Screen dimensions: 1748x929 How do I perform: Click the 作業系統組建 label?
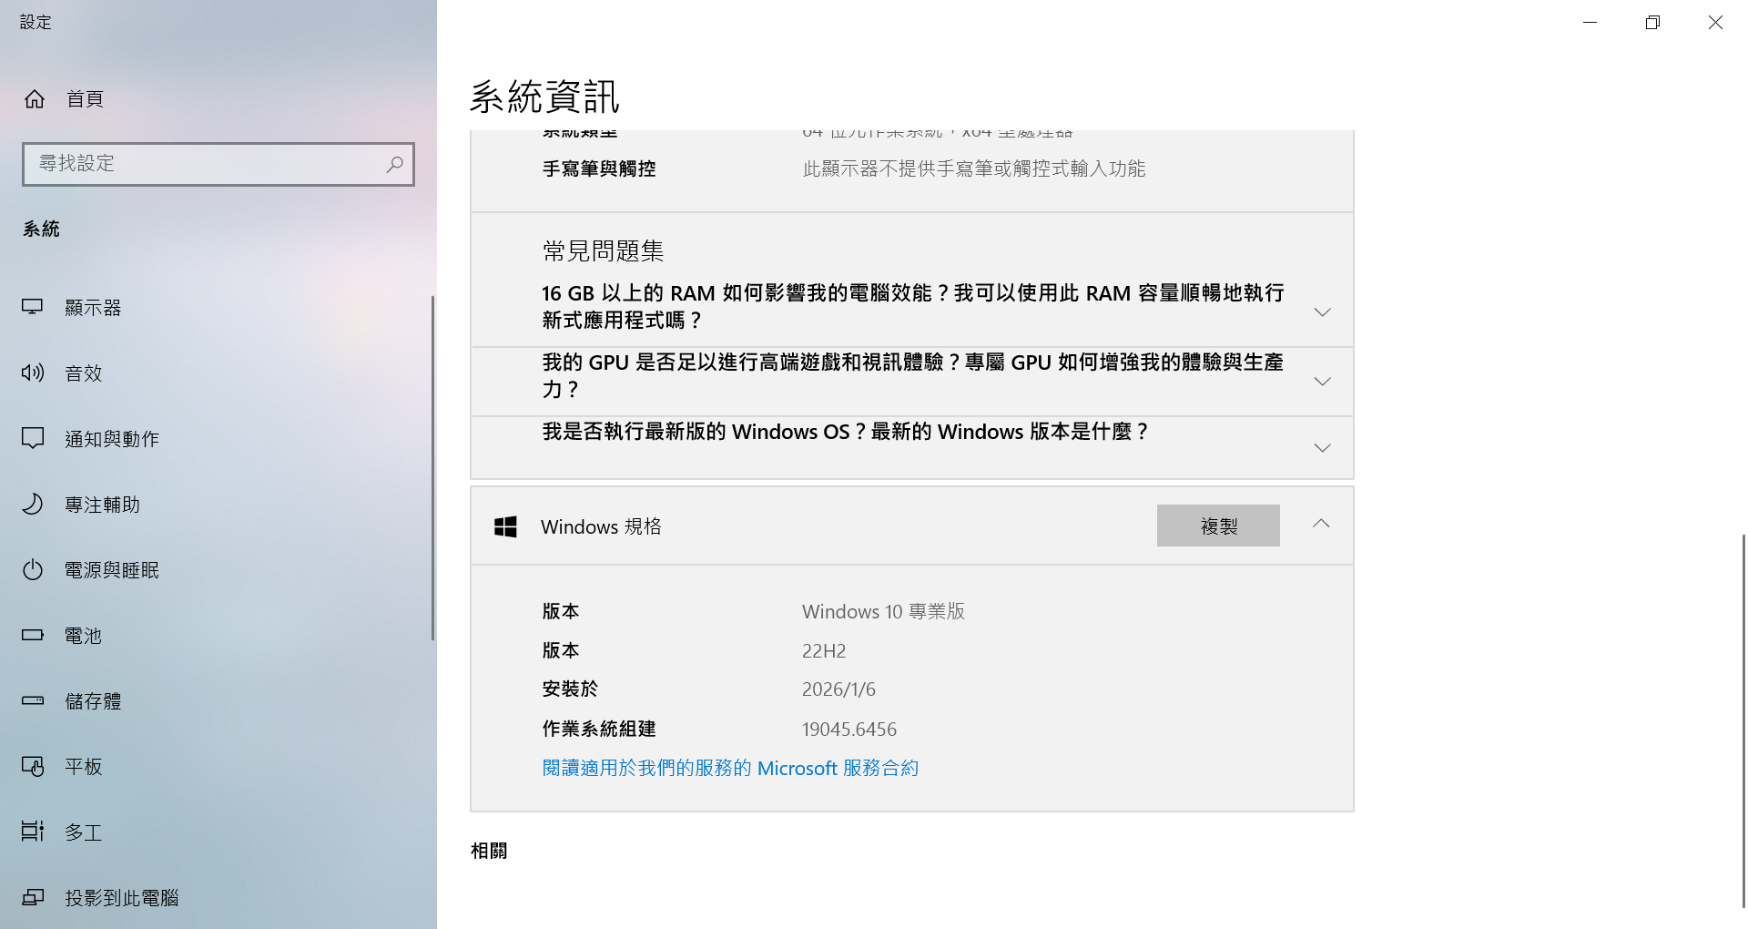click(x=599, y=729)
